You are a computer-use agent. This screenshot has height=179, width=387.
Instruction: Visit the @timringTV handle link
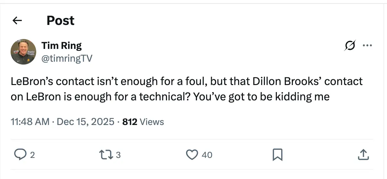(x=67, y=58)
